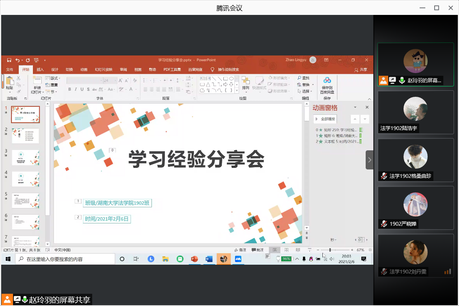Screen dimensions: 459x306
Task: Collapse the participant panel with chevron
Action: click(369, 160)
